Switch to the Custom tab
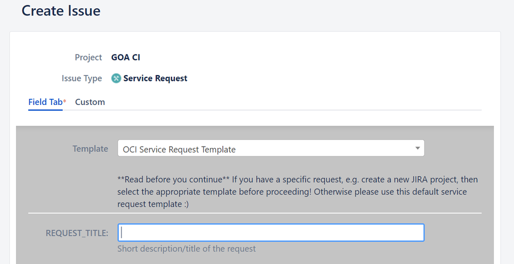Image resolution: width=514 pixels, height=264 pixels. (90, 102)
